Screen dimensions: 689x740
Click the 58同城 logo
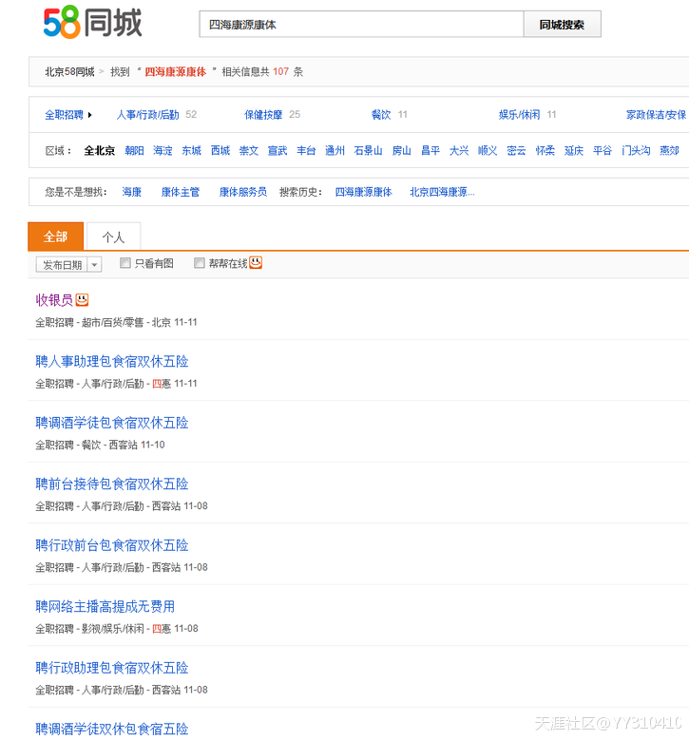[92, 22]
